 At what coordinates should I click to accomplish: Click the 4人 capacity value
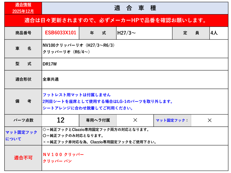pyautogui.click(x=214, y=33)
